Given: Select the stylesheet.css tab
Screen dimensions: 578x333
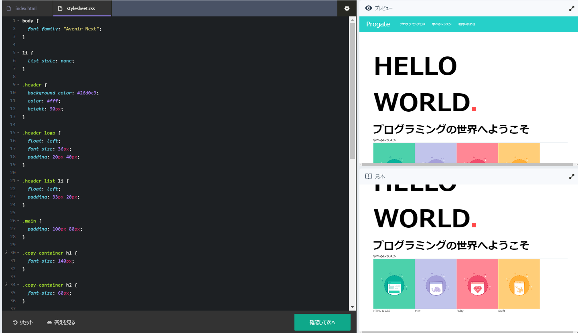Looking at the screenshot, I should pyautogui.click(x=82, y=8).
